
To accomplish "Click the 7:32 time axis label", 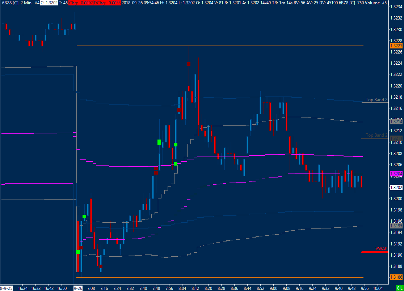I will pyautogui.click(x=130, y=288).
